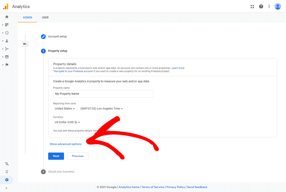Image resolution: width=286 pixels, height=192 pixels.
Task: Switch to the USER tab
Action: 45,17
